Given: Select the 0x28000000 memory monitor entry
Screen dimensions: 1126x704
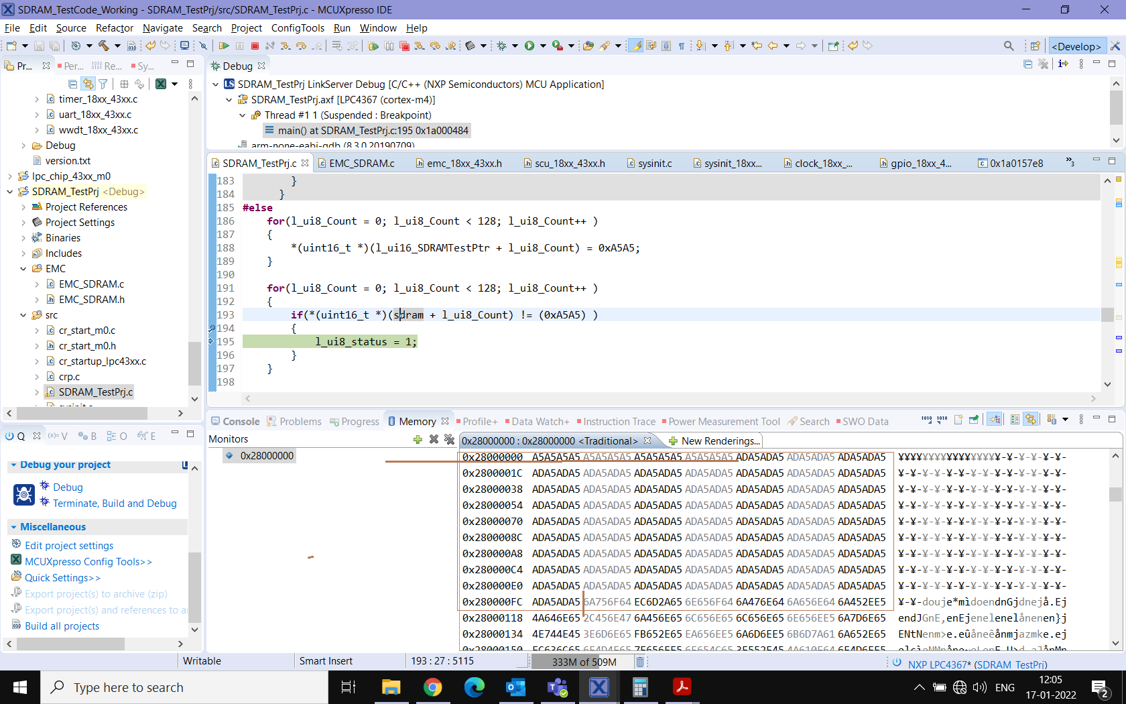Looking at the screenshot, I should [x=267, y=456].
